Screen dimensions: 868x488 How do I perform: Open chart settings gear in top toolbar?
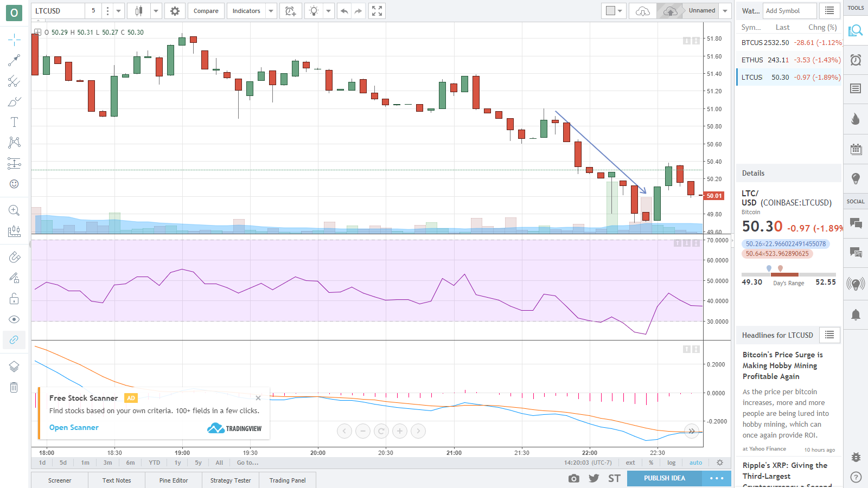pos(175,11)
